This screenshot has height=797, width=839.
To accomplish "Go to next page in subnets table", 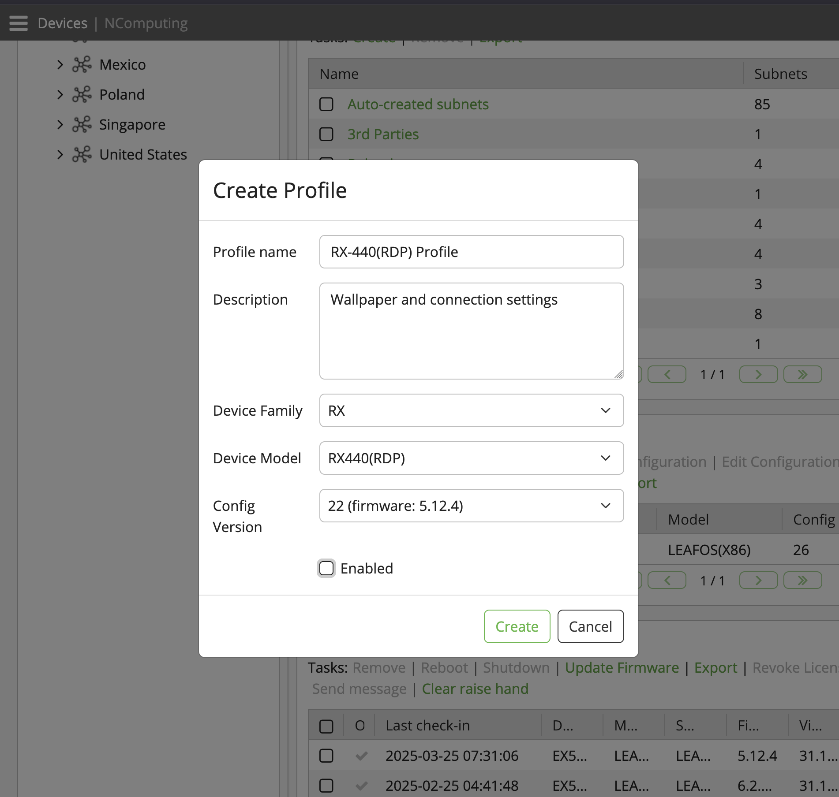I will (758, 374).
